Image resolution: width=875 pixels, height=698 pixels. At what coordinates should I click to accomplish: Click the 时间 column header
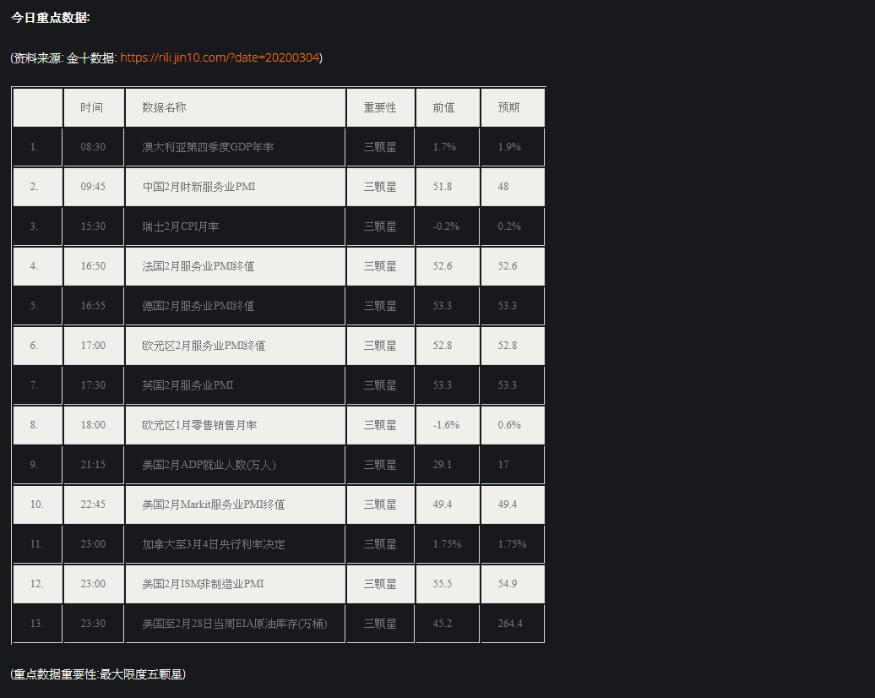94,107
